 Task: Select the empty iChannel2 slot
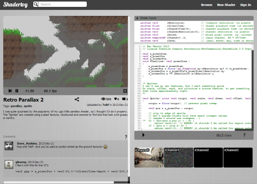[208, 157]
